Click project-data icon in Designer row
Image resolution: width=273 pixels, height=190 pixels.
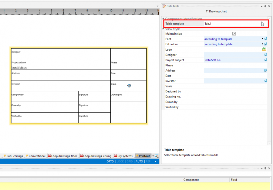tap(266, 55)
